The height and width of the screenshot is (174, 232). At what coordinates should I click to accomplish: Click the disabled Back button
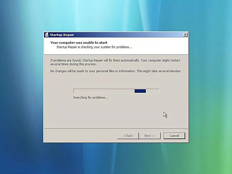128,136
